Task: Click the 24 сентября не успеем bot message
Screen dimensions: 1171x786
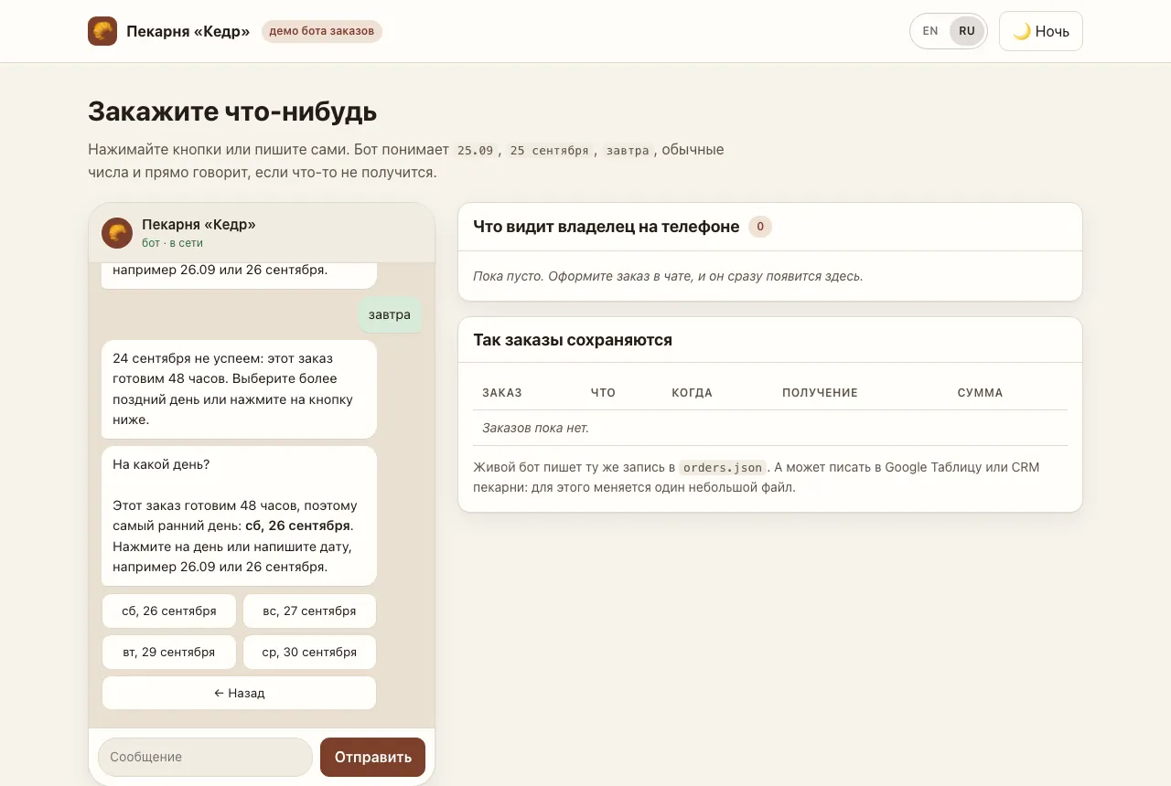Action: (239, 389)
